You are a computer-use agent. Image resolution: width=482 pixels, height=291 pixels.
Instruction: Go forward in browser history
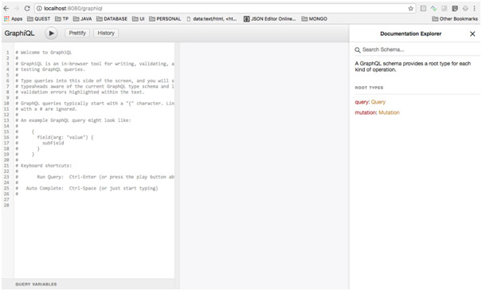click(x=17, y=8)
